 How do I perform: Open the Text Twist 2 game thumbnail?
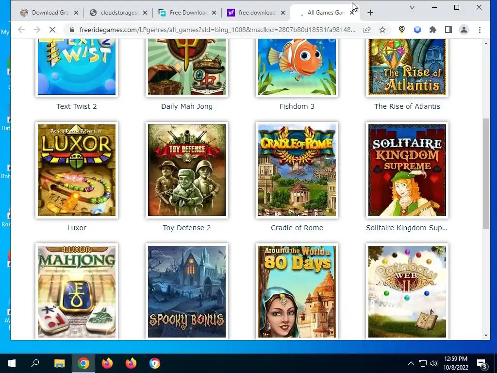click(77, 67)
